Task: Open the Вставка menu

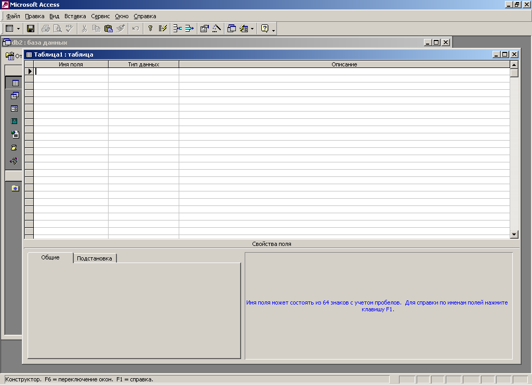Action: pyautogui.click(x=75, y=16)
